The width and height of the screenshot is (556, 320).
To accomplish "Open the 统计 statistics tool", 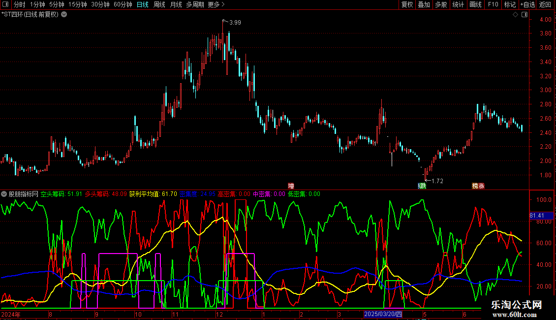I will click(458, 4).
